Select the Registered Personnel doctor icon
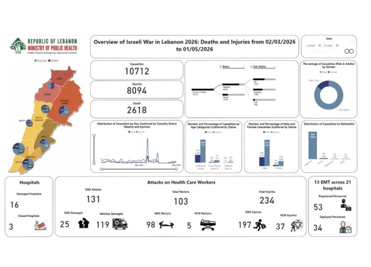The width and height of the screenshot is (371, 267). click(x=346, y=205)
